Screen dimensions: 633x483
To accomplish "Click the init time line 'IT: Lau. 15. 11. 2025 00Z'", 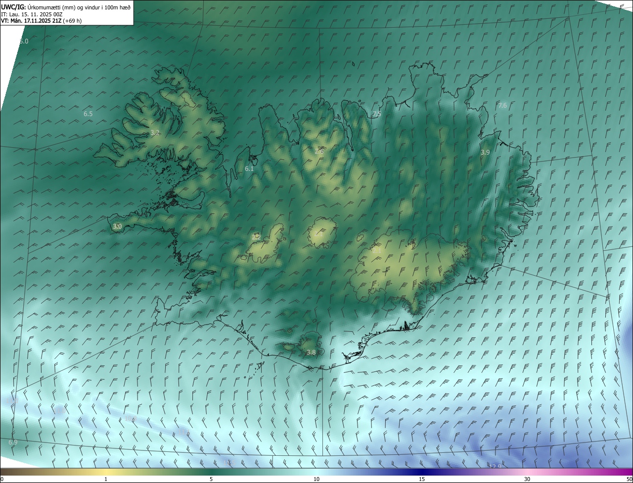I will point(31,14).
